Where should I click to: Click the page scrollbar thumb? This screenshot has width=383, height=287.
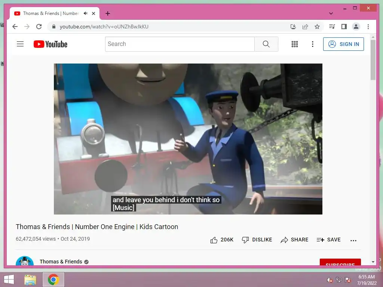pyautogui.click(x=373, y=60)
